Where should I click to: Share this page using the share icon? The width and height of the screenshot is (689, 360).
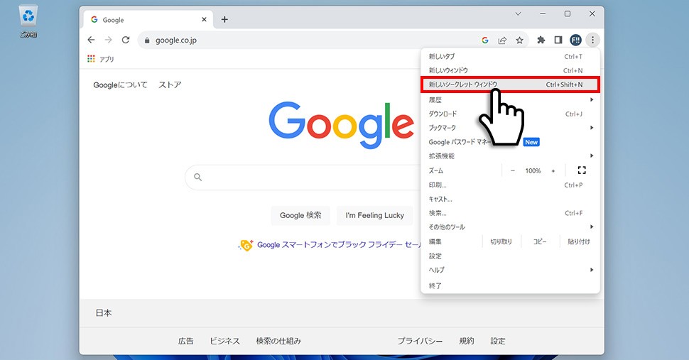click(x=502, y=40)
